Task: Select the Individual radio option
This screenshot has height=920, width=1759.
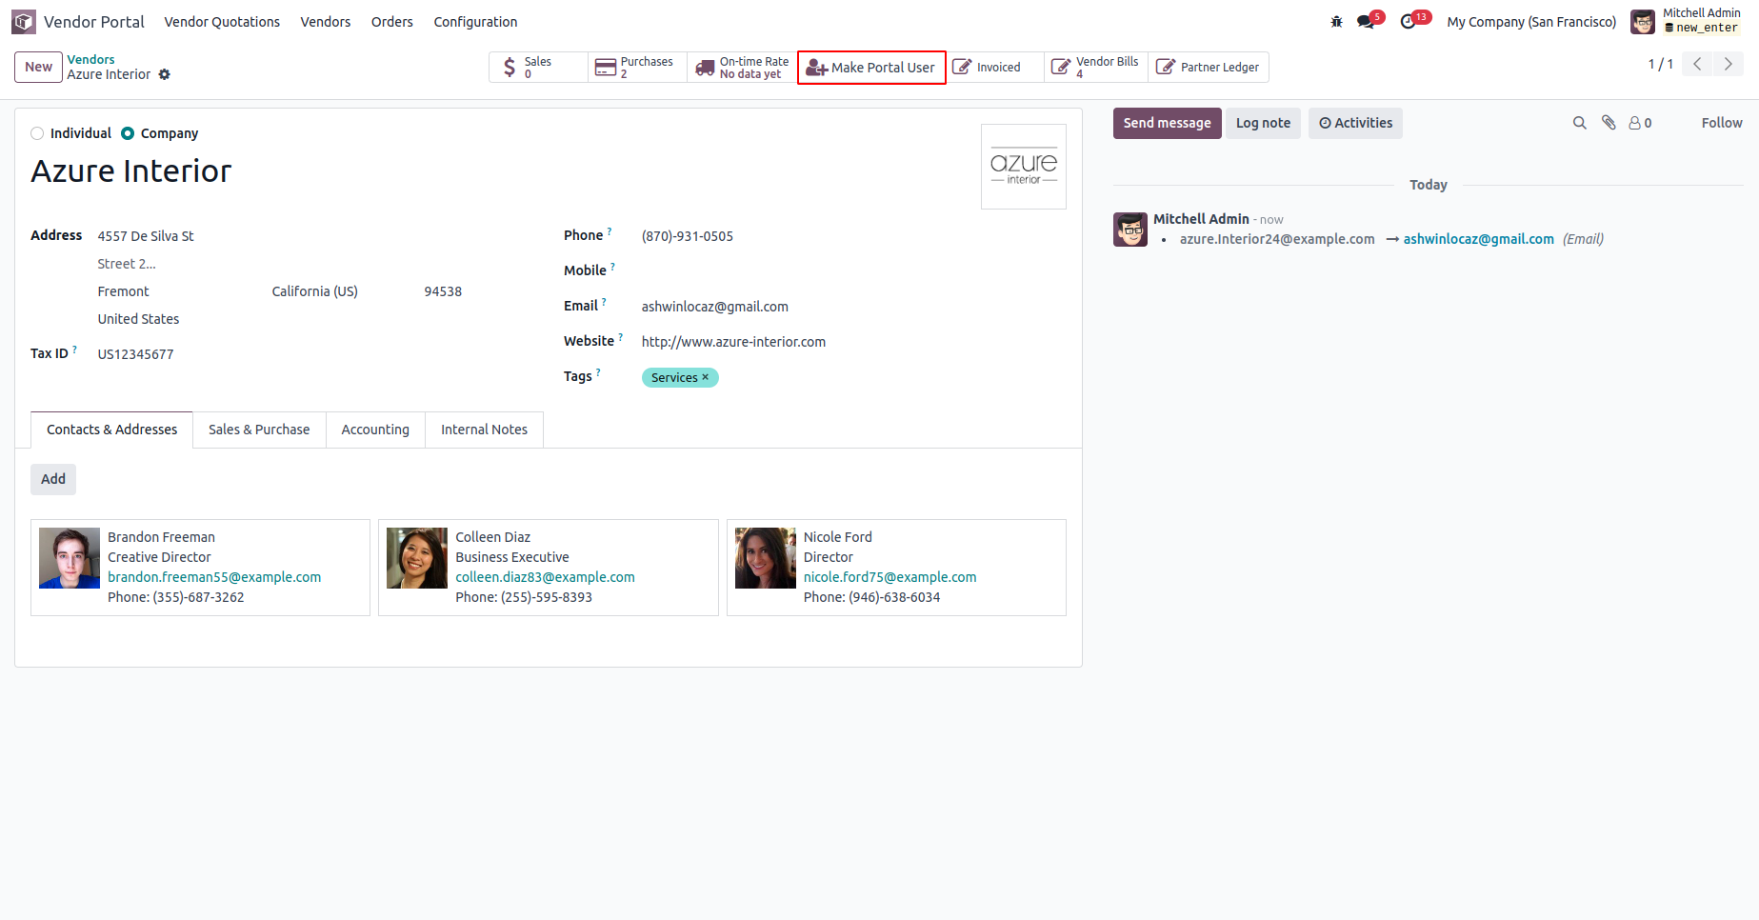Action: [37, 133]
